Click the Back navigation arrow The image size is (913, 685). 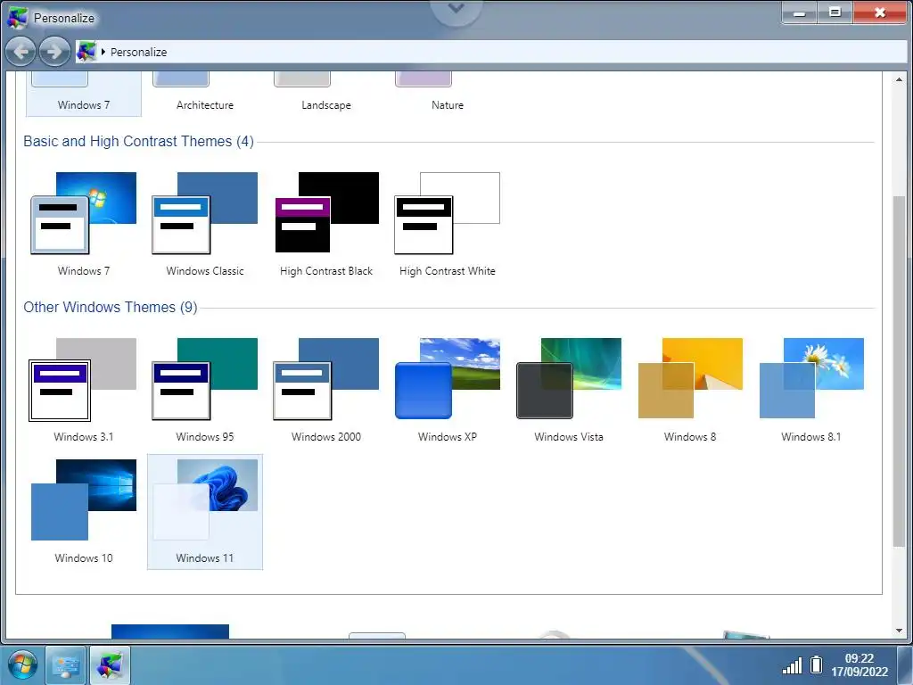tap(21, 52)
